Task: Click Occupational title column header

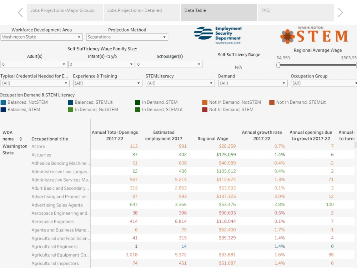Action: tap(50, 139)
